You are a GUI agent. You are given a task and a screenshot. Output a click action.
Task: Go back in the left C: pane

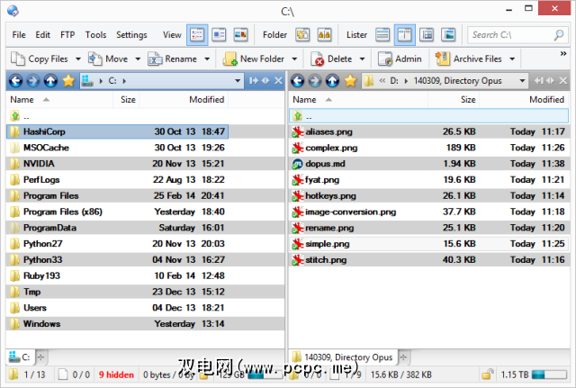click(16, 80)
